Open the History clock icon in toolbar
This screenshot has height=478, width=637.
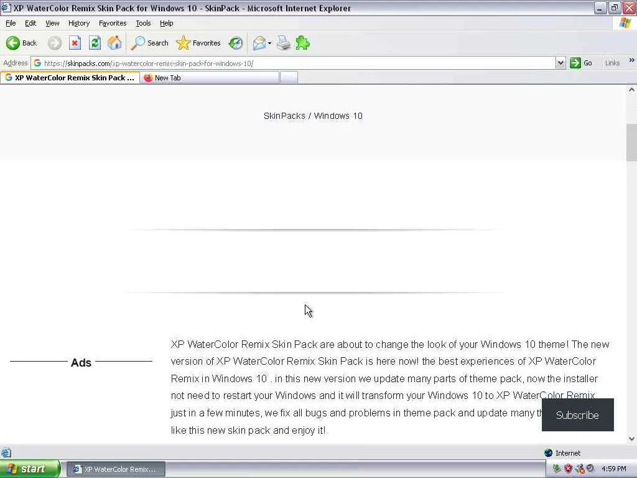[236, 43]
